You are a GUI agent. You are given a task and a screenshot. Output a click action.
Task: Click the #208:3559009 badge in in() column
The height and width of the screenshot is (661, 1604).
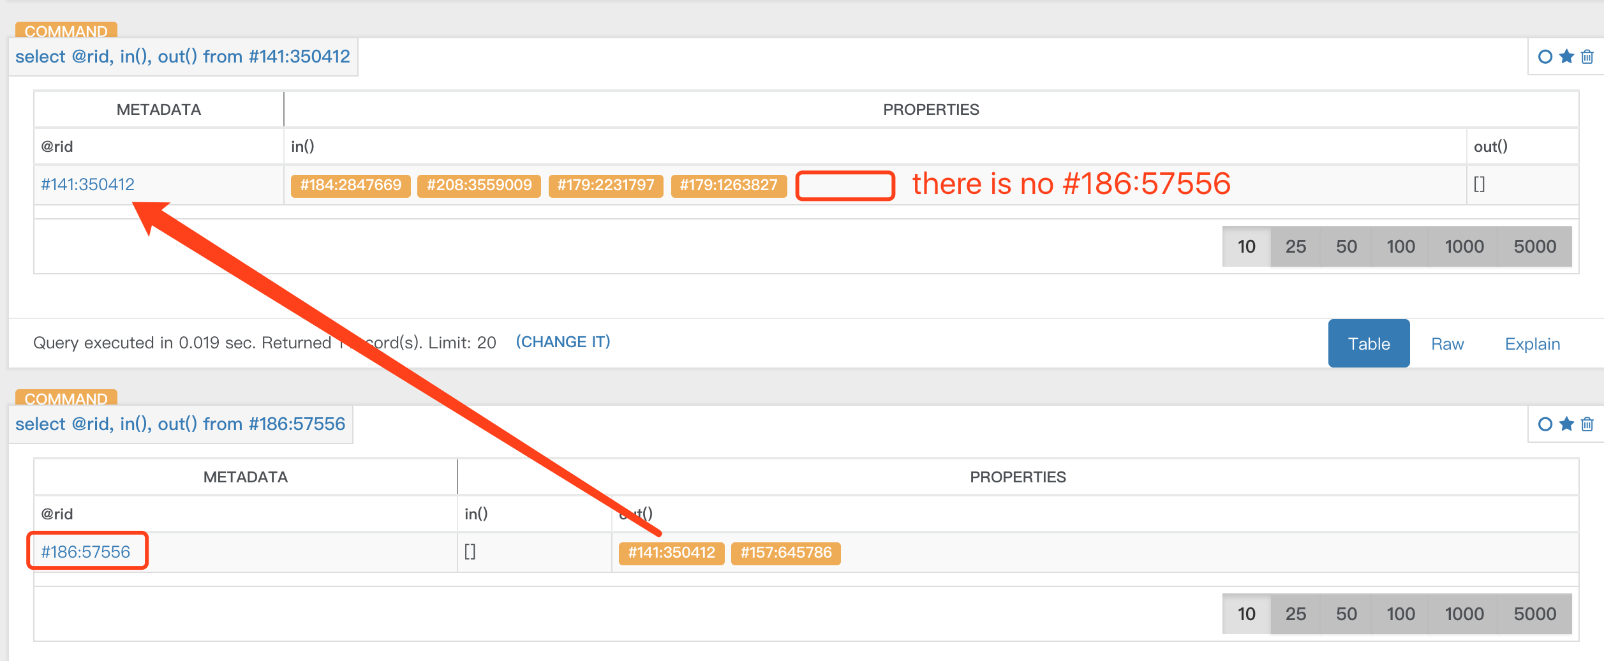click(x=479, y=186)
